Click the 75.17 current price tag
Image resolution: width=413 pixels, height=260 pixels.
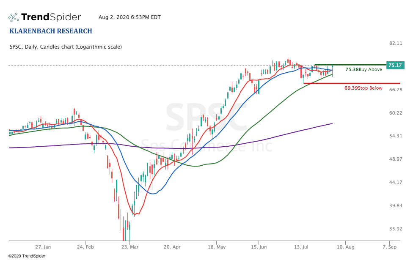click(395, 65)
